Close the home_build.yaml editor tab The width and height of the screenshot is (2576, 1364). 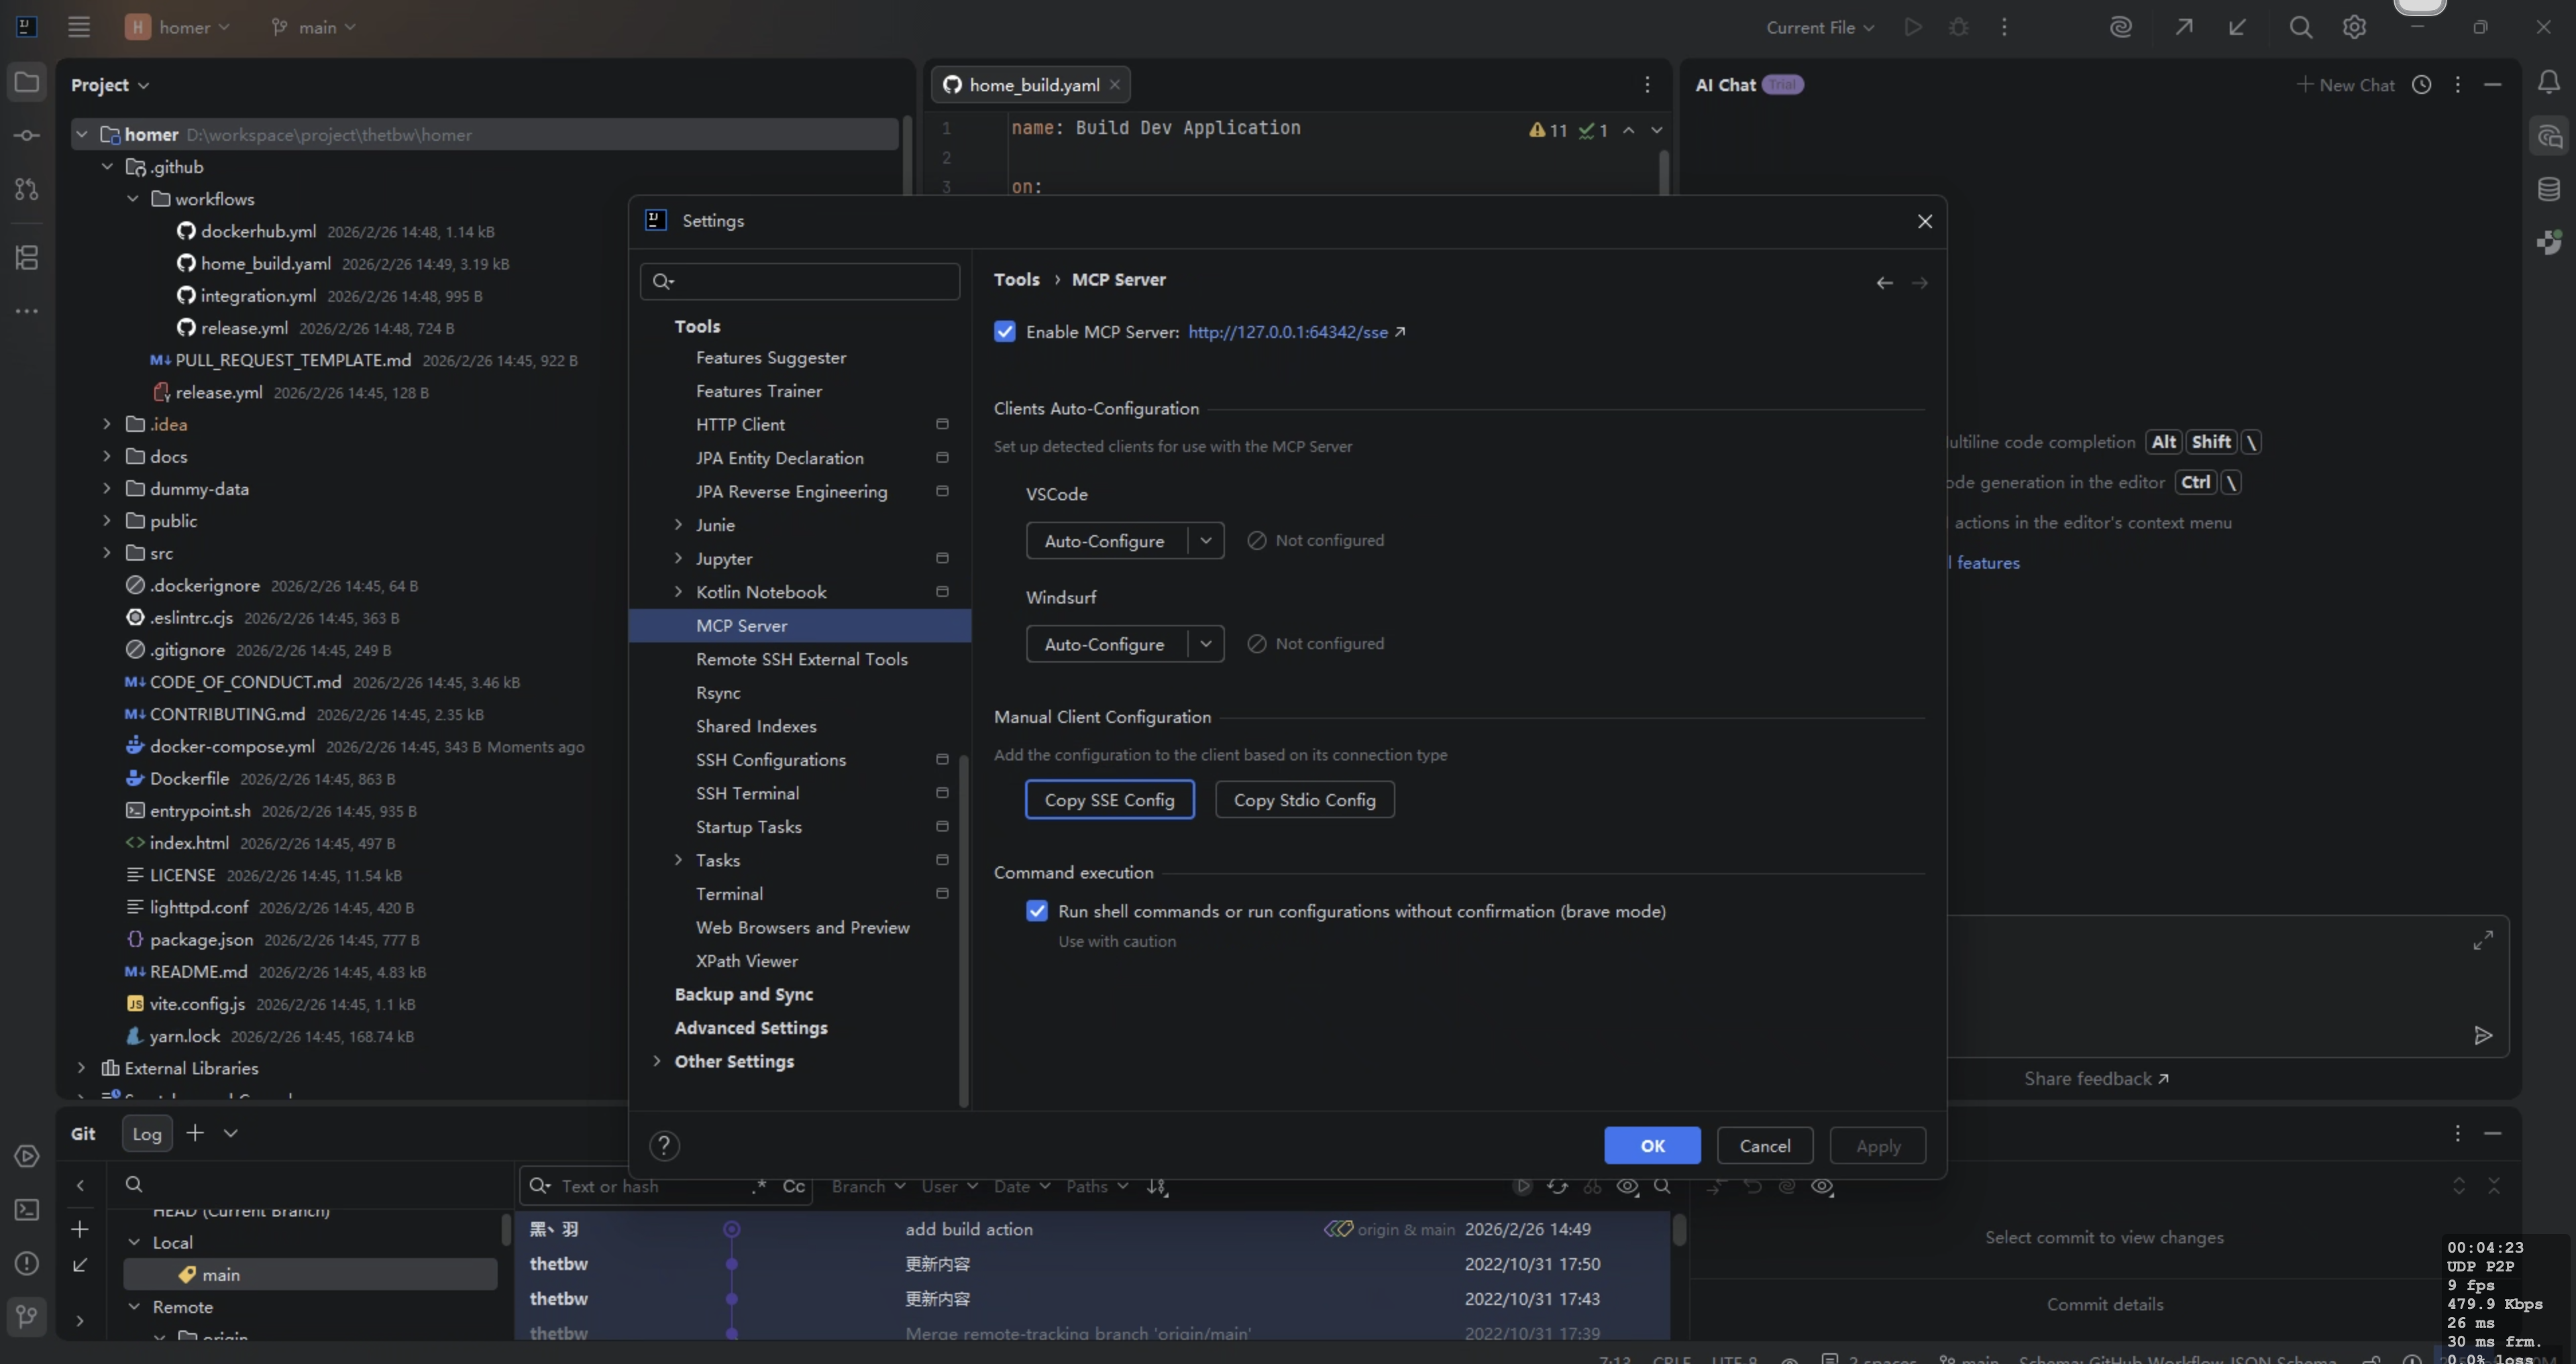[1114, 85]
